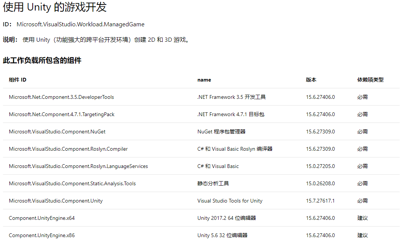
Task: Click version 15.6.27406.0 in UnityEngine.x86 row
Action: coord(320,235)
